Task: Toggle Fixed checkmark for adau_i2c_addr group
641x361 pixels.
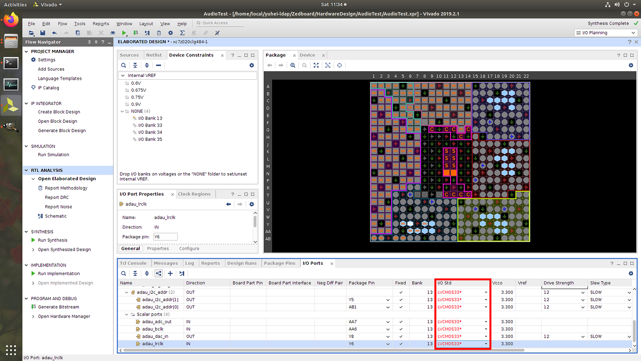Action: tap(401, 292)
